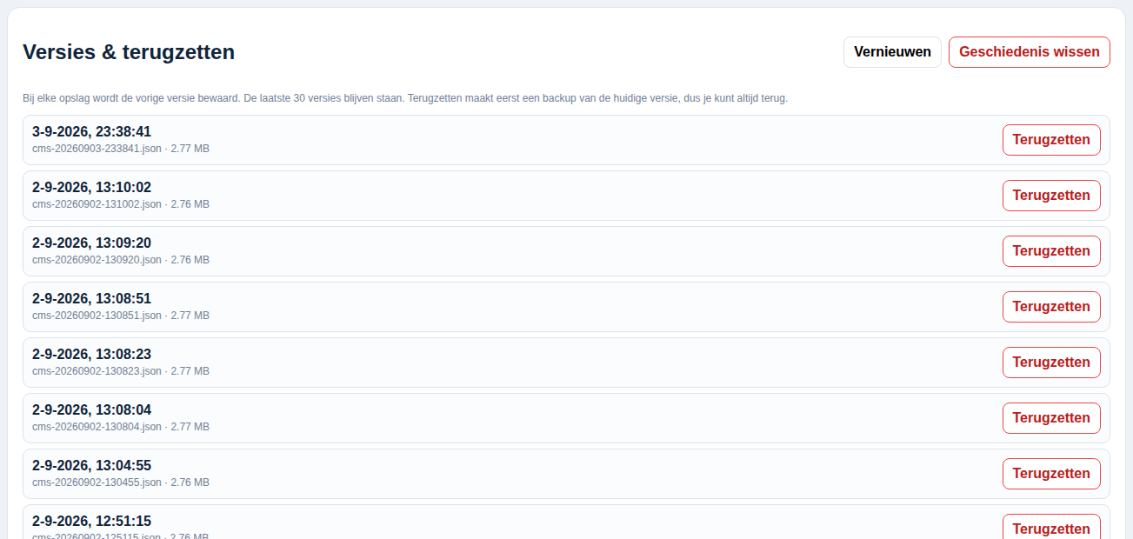The image size is (1133, 539).
Task: Restore version 3-9-2026, 23:38:41 with Terugzetten
Action: coord(1051,140)
